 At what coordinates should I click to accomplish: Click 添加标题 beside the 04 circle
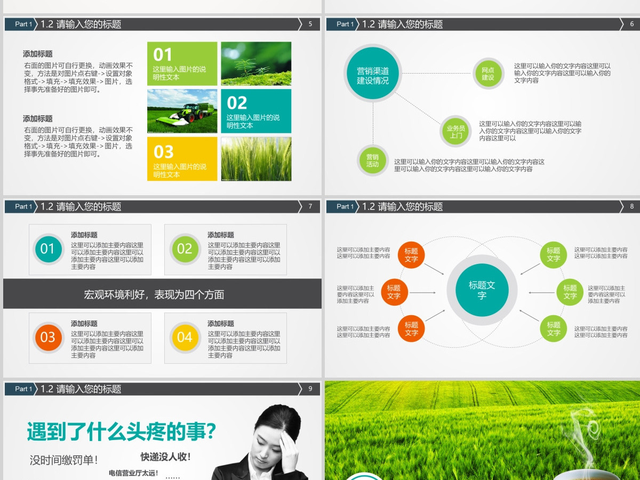(x=221, y=324)
